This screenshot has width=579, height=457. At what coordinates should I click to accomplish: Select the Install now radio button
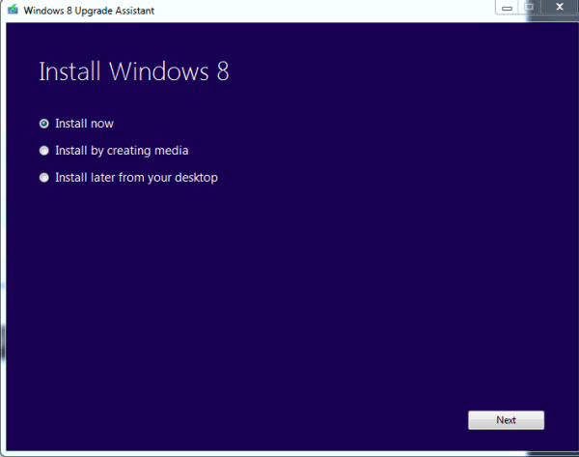tap(44, 124)
